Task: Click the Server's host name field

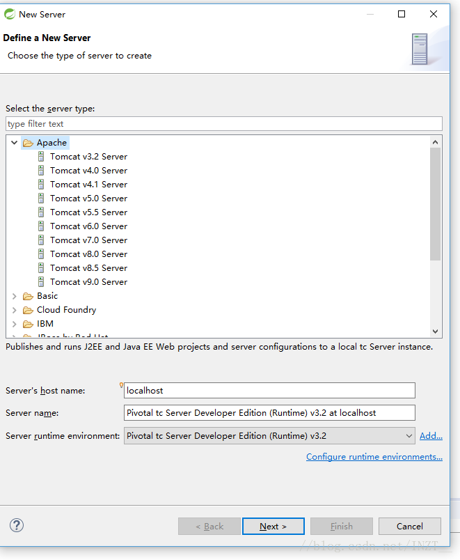Action: (x=269, y=390)
